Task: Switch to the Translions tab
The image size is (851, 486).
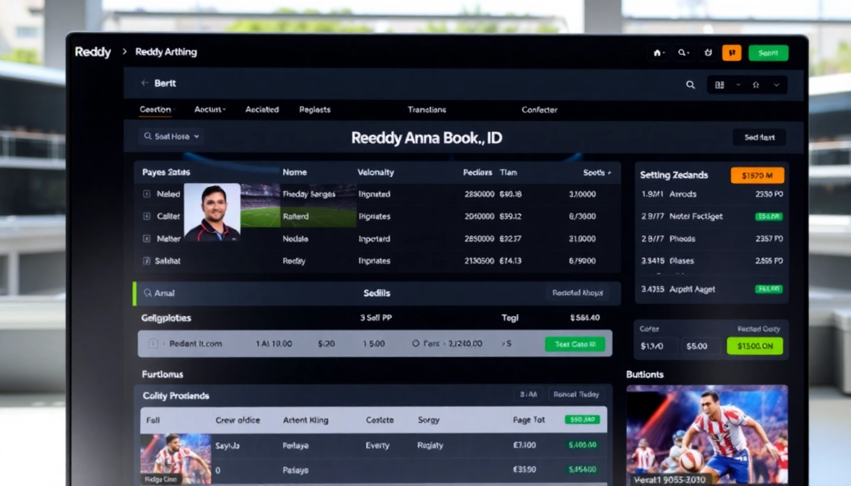Action: coord(427,109)
